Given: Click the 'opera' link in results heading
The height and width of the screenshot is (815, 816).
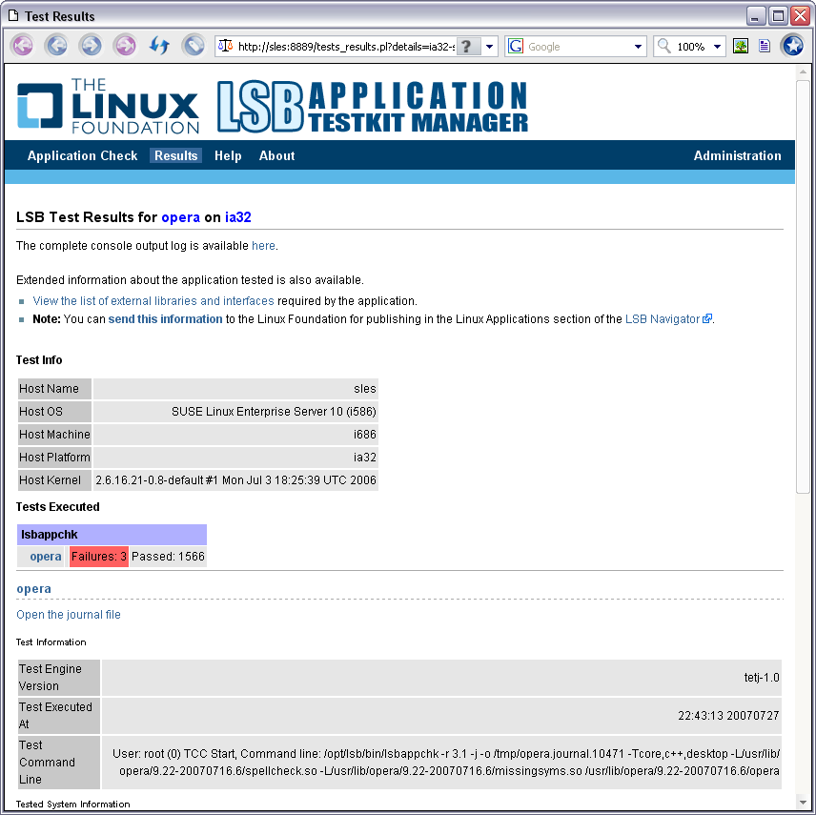Looking at the screenshot, I should pyautogui.click(x=180, y=217).
